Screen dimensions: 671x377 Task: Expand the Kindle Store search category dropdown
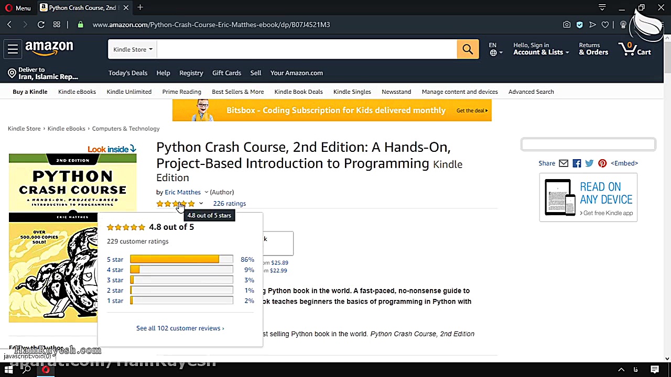pyautogui.click(x=133, y=50)
